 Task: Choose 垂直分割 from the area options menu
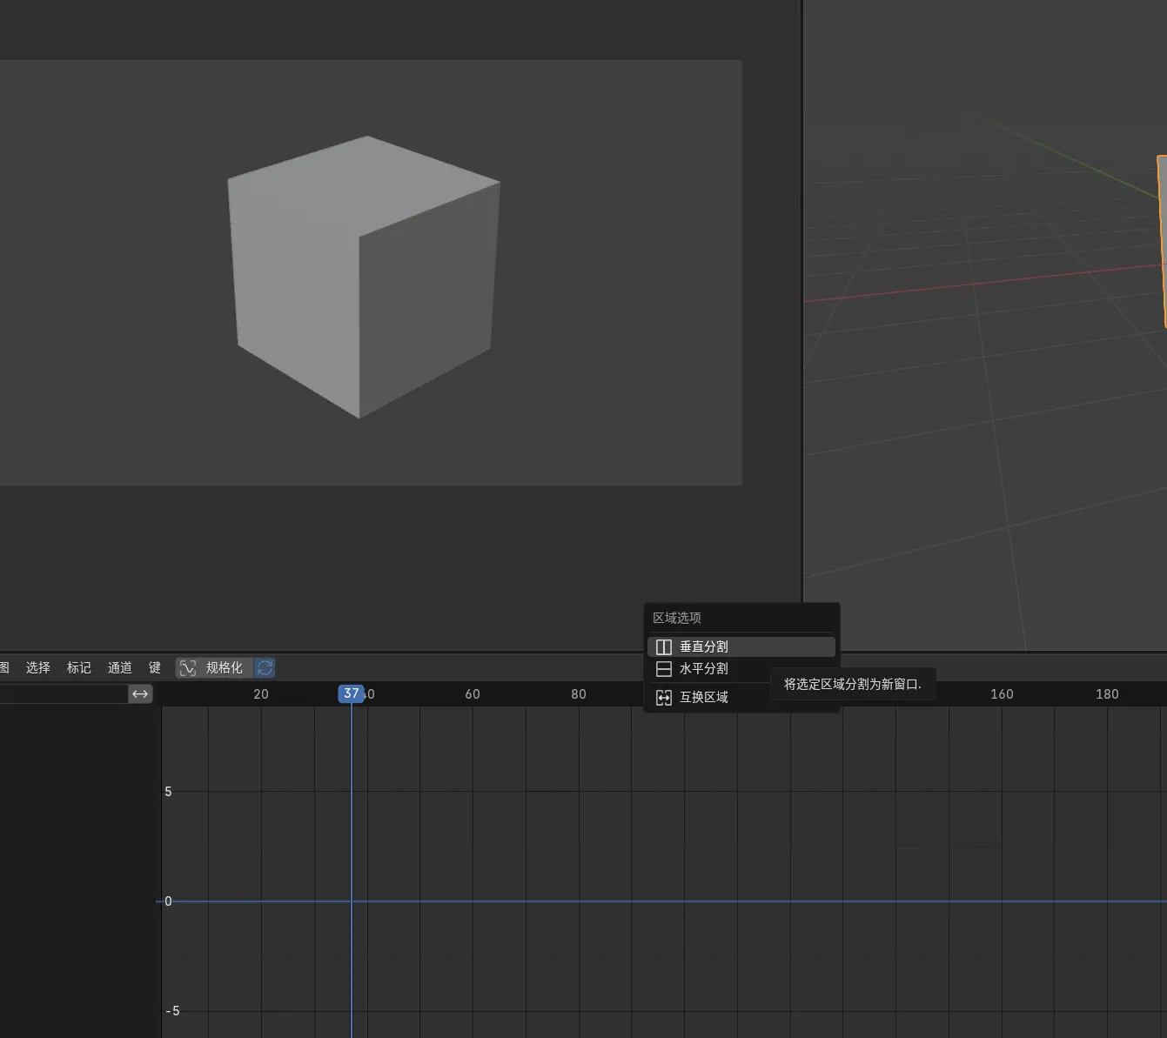(x=741, y=646)
